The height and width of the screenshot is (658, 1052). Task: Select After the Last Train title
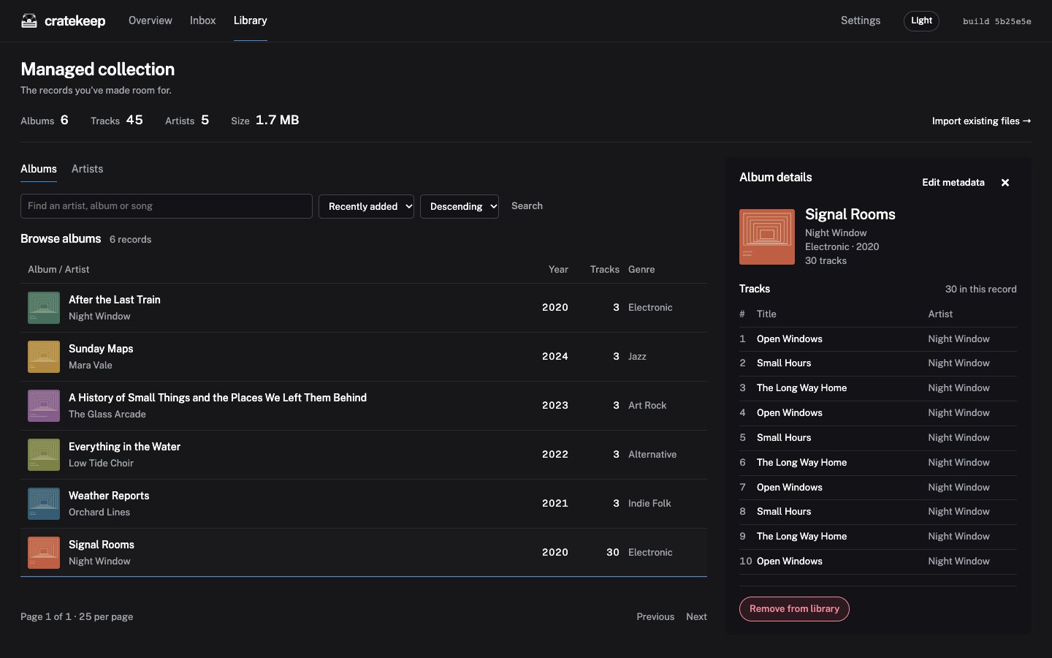pos(115,300)
